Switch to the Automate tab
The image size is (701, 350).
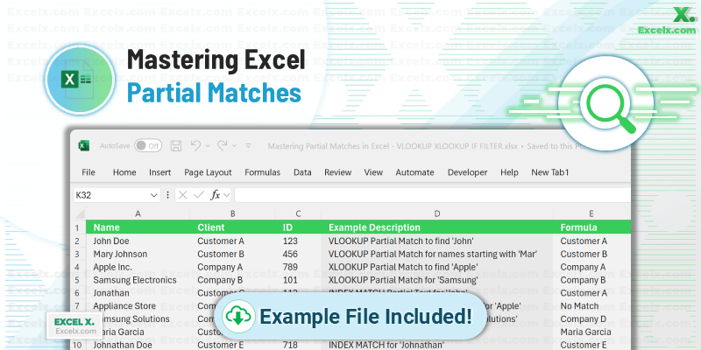click(414, 172)
